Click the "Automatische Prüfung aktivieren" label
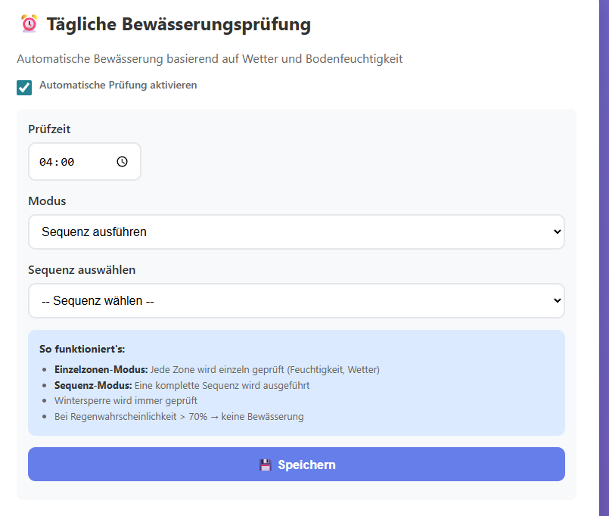This screenshot has height=516, width=609. [x=118, y=85]
